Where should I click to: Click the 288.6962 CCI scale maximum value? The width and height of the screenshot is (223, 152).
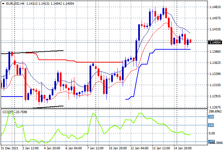tap(215, 111)
